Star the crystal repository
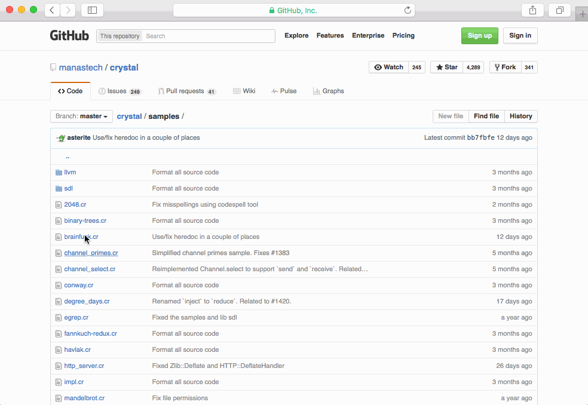This screenshot has width=588, height=405. click(x=446, y=67)
